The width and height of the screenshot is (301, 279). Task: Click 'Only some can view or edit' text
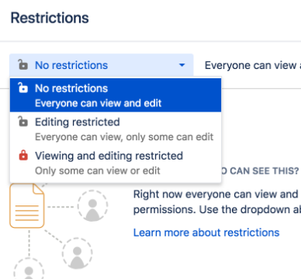tap(98, 170)
